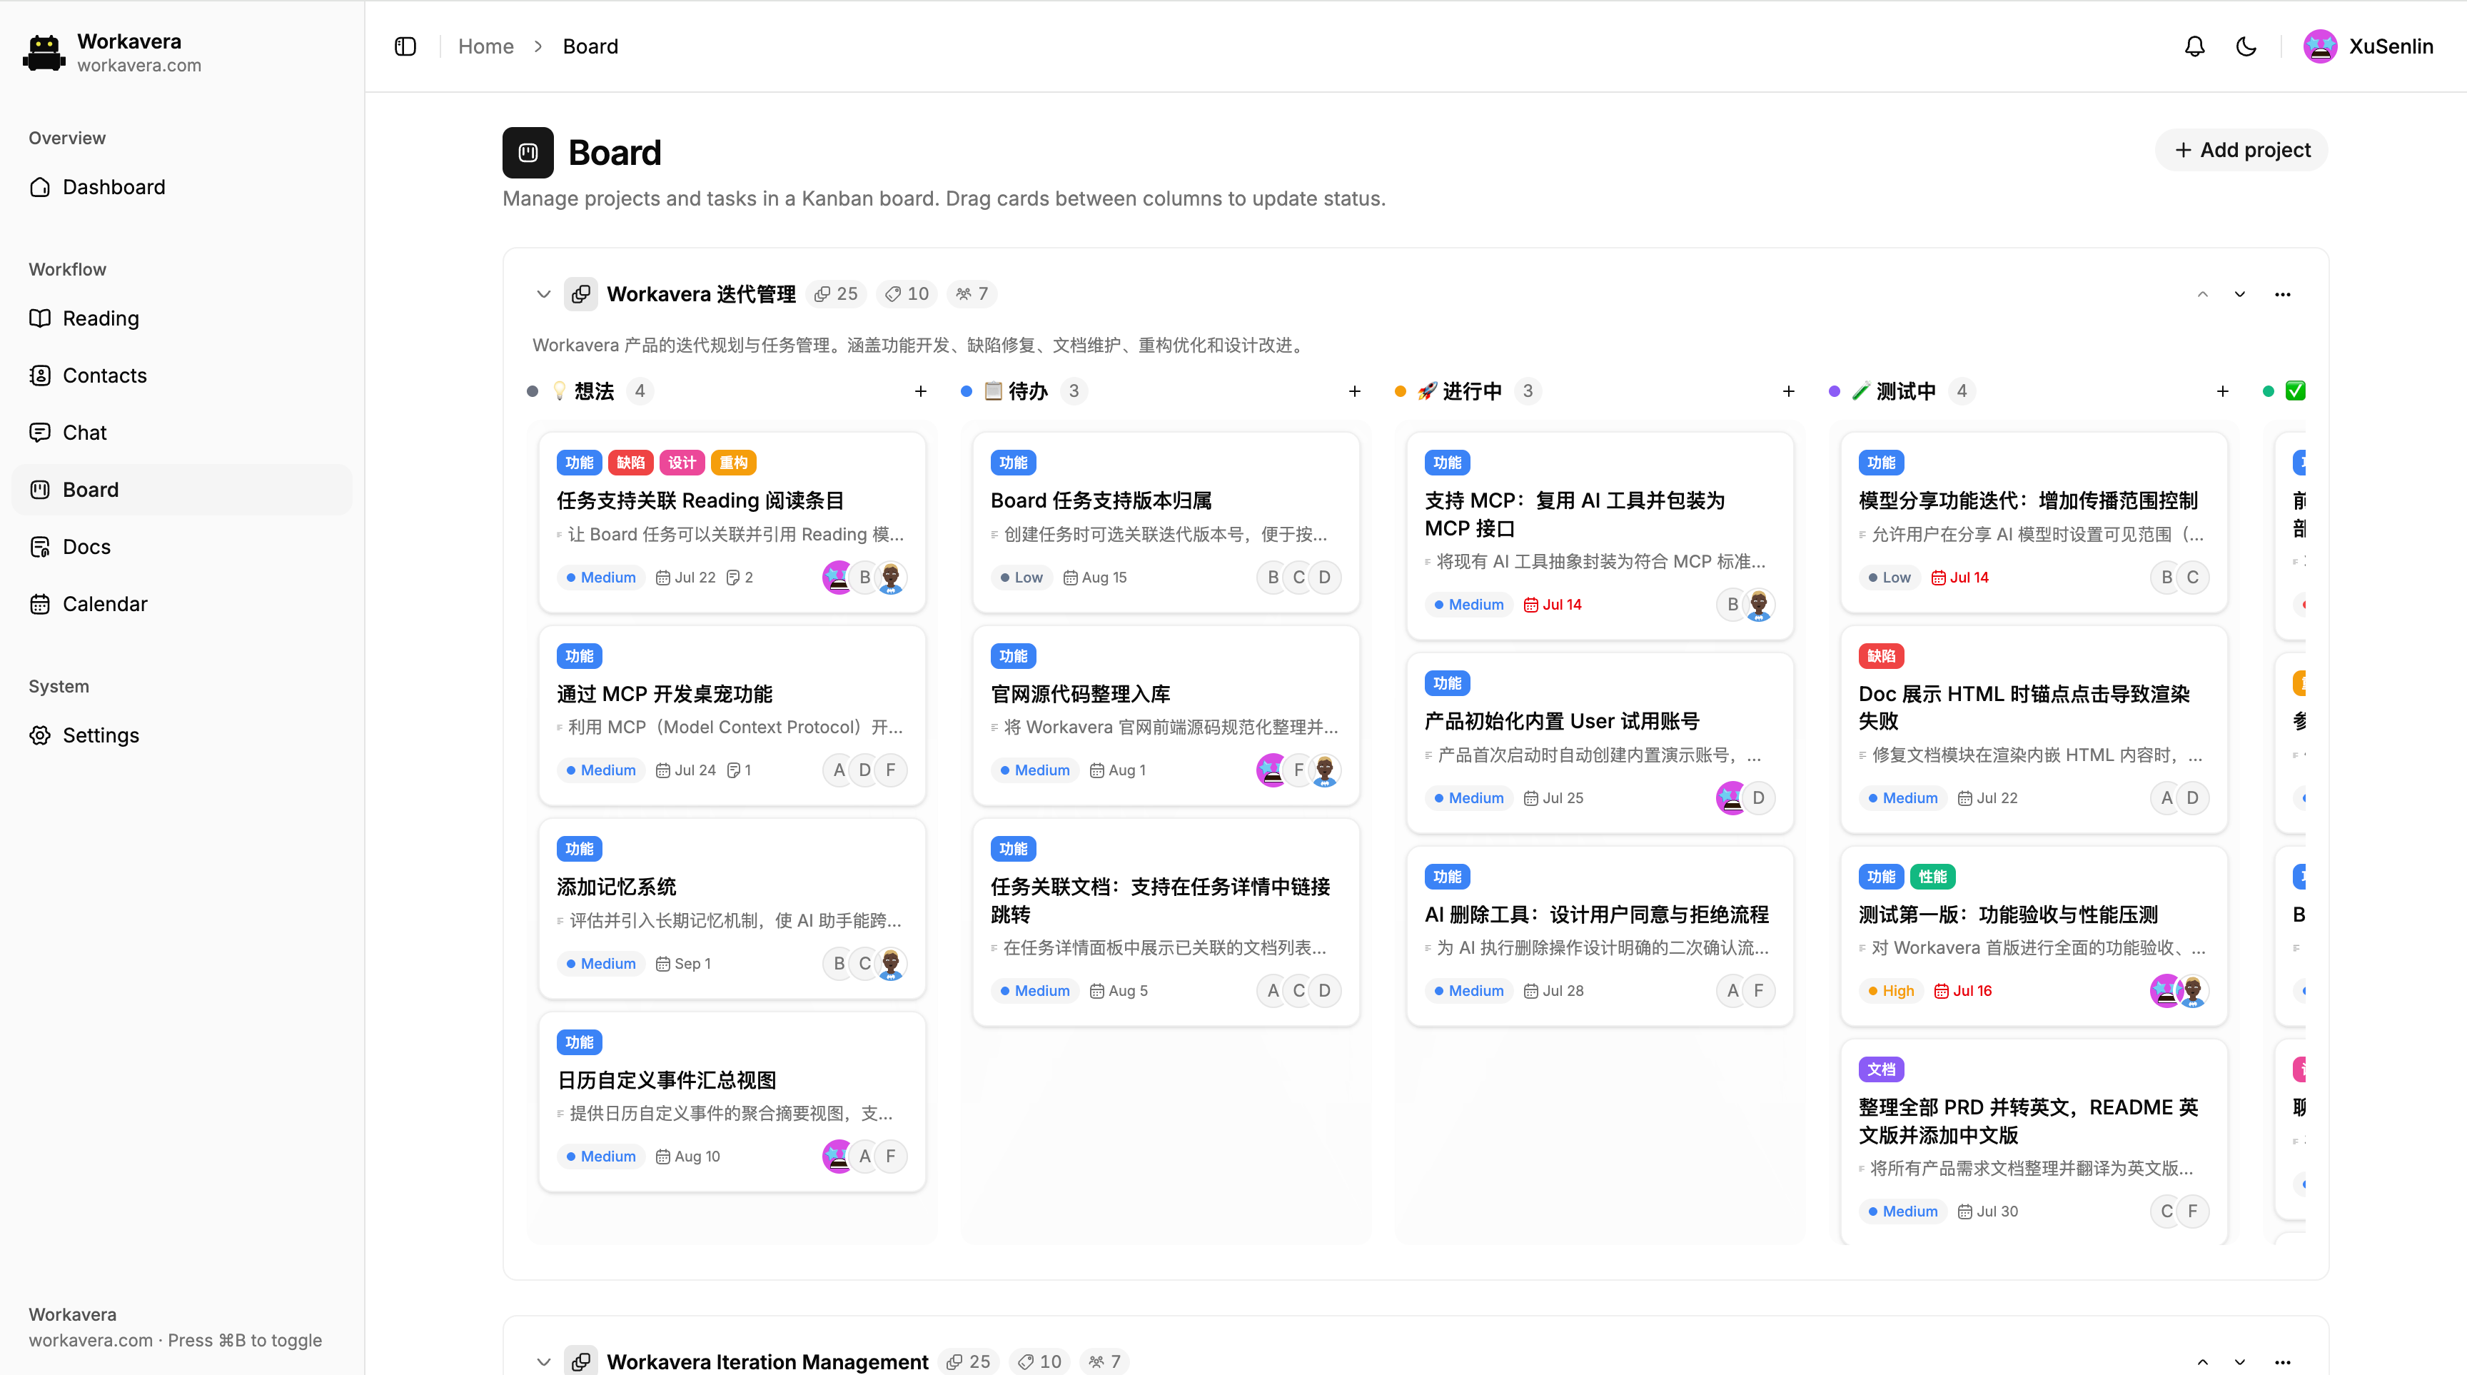Click the member count badge showing 7 in 迭代管理

(972, 294)
